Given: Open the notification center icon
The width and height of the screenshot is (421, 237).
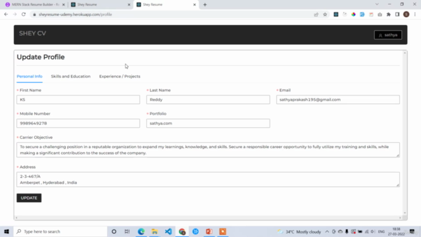Looking at the screenshot, I should (x=412, y=232).
